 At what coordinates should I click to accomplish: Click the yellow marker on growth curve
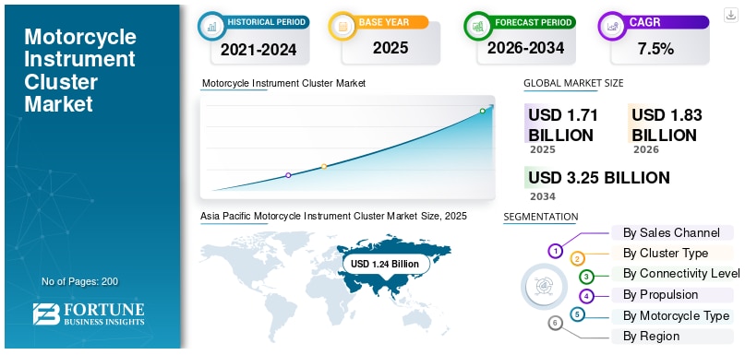324,166
